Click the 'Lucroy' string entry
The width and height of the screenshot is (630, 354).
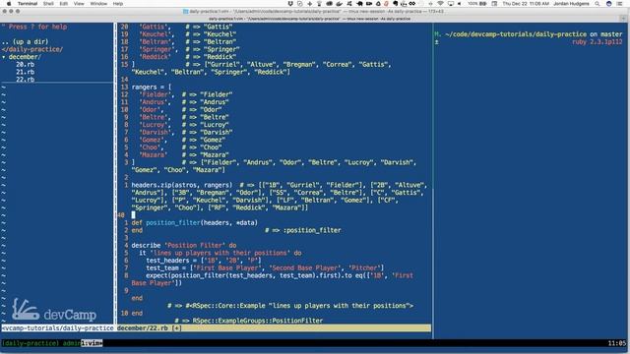154,125
